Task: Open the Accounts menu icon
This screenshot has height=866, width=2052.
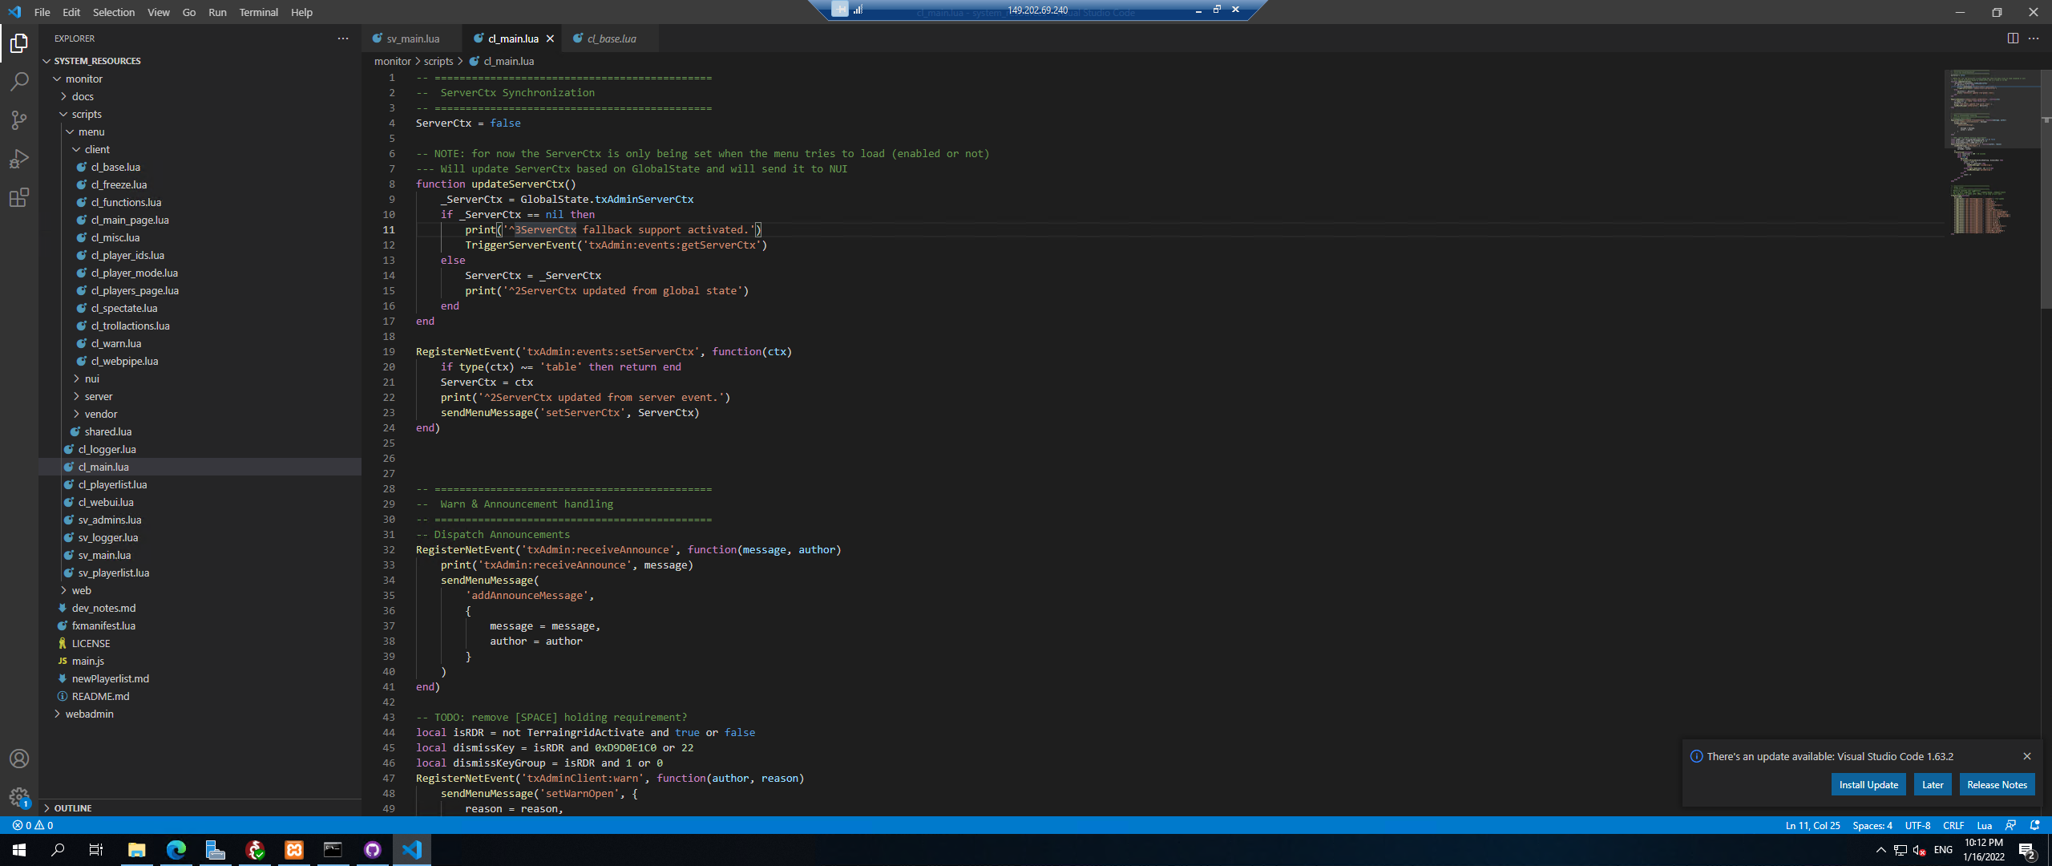Action: pos(19,759)
